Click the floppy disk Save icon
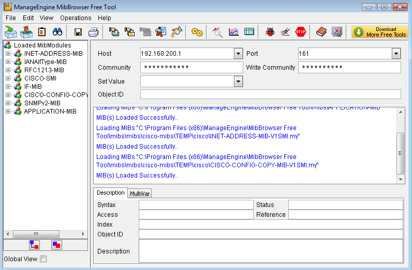 click(78, 32)
